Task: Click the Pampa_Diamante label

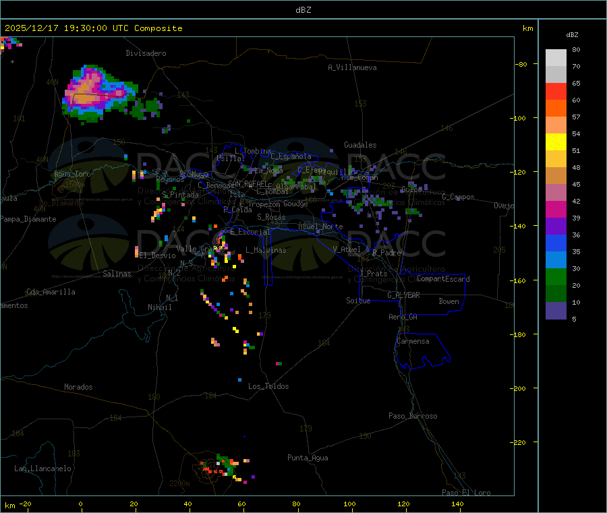Action: tap(28, 219)
